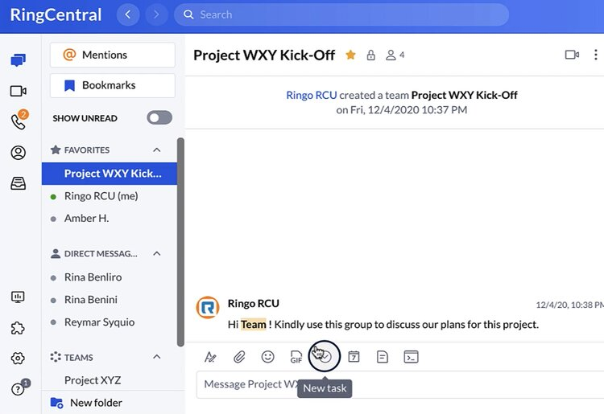This screenshot has width=604, height=414.
Task: Toggle the Show Unread switch
Action: (x=159, y=118)
